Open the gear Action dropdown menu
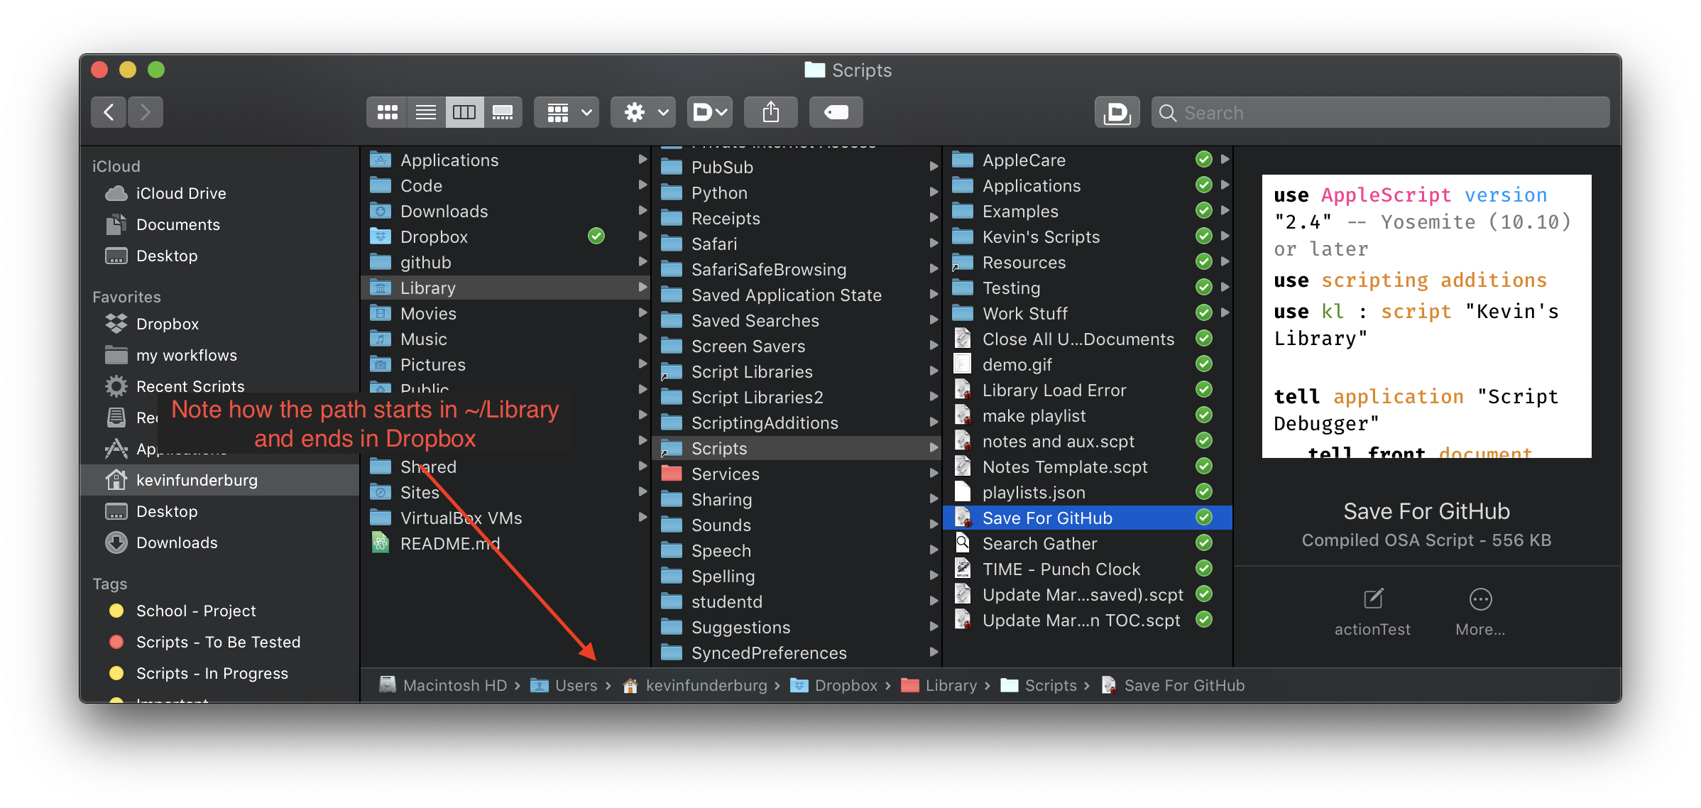Image resolution: width=1701 pixels, height=808 pixels. click(x=643, y=112)
